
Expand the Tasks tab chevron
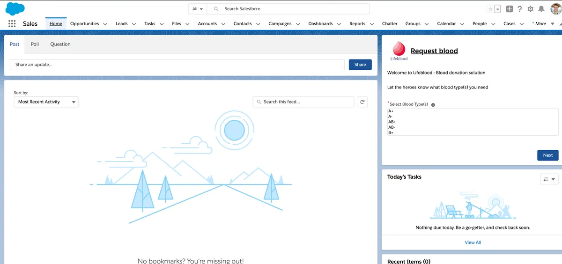[162, 24]
